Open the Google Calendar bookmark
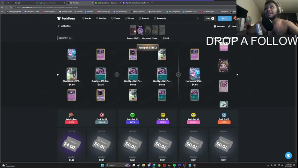 click(x=156, y=12)
